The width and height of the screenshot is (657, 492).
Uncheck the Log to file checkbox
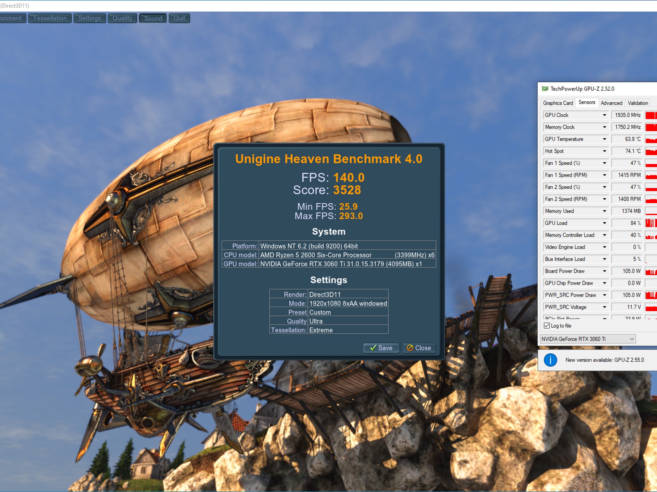547,326
